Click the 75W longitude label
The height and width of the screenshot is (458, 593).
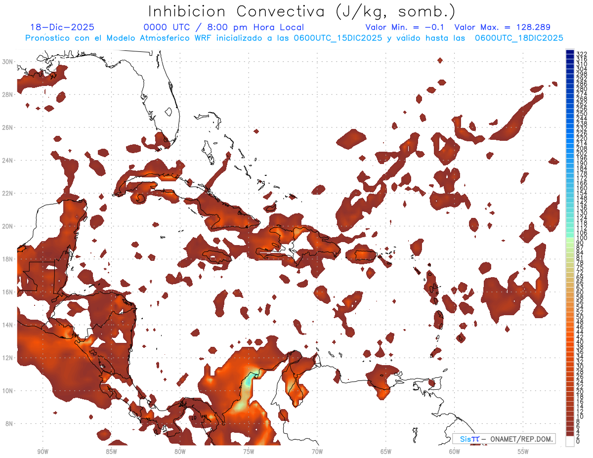[249, 452]
